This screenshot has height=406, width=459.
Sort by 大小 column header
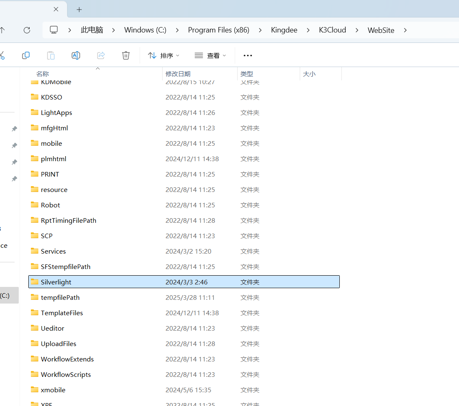tap(309, 74)
